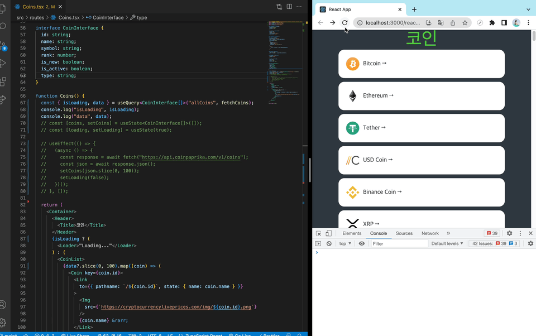
Task: Toggle DevTools device toolbar
Action: click(x=328, y=233)
